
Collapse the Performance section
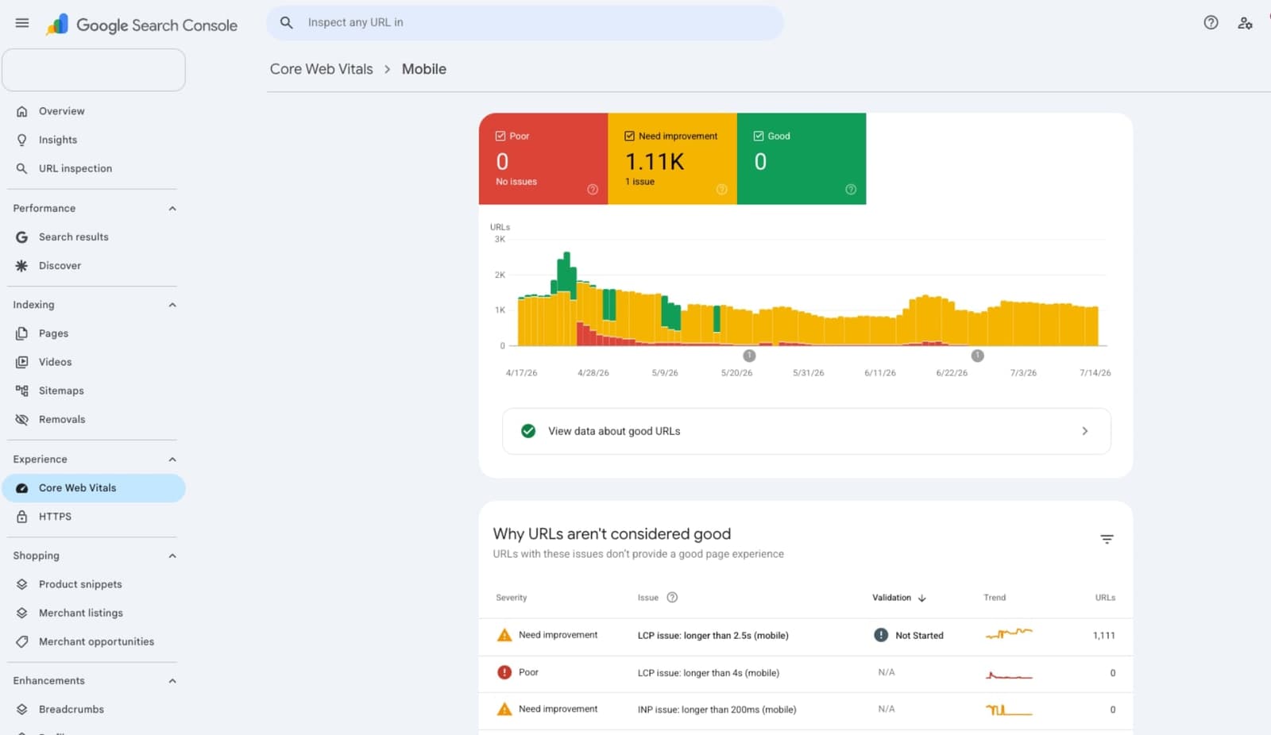pos(172,209)
